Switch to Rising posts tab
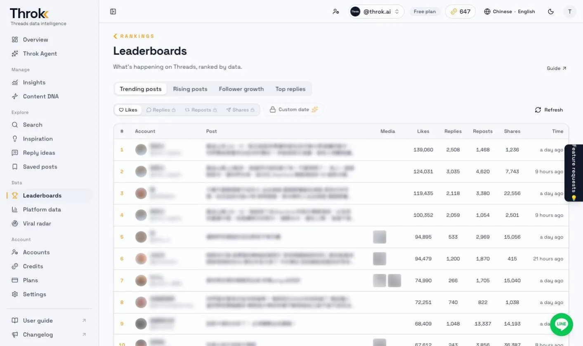583x346 pixels. coord(190,89)
